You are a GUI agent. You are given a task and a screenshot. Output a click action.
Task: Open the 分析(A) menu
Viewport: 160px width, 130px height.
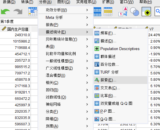[x=45, y=2]
